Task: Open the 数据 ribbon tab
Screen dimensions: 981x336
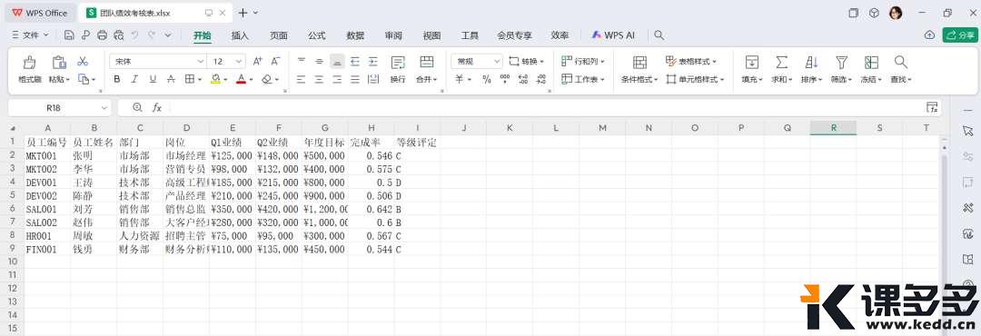Action: (355, 35)
